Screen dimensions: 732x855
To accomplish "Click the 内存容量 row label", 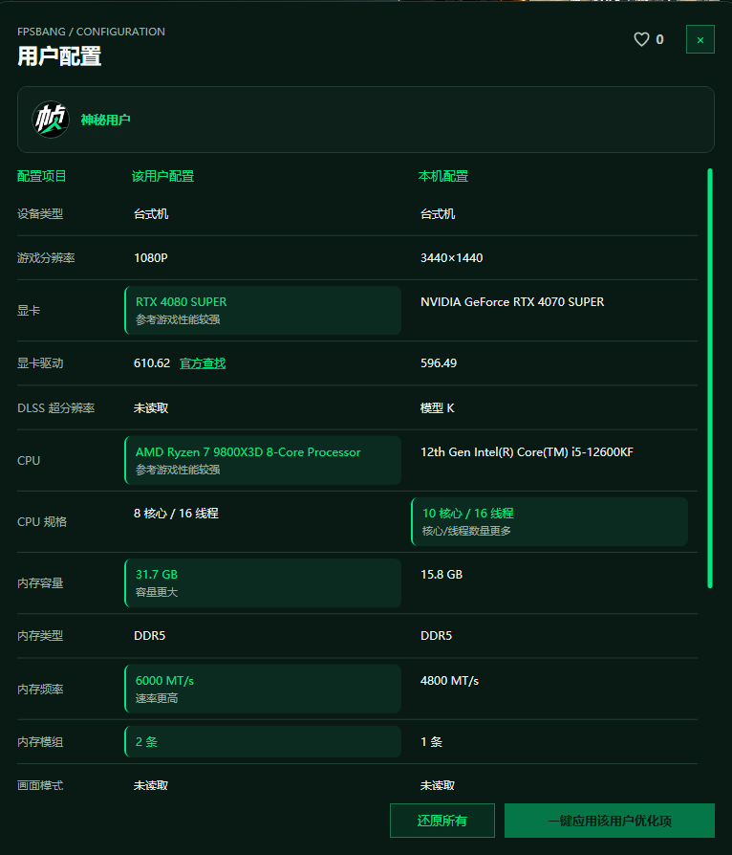I will point(40,582).
